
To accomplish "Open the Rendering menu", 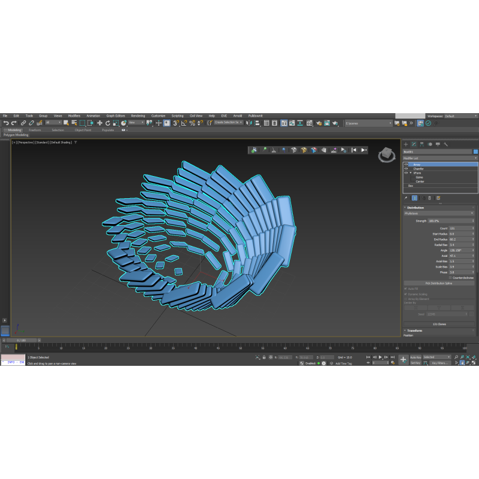I will point(138,116).
